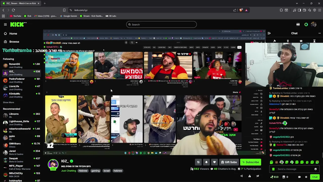This screenshot has height=182, width=323.
Task: Open Deepak recommended channel
Action: [x=21, y=160]
